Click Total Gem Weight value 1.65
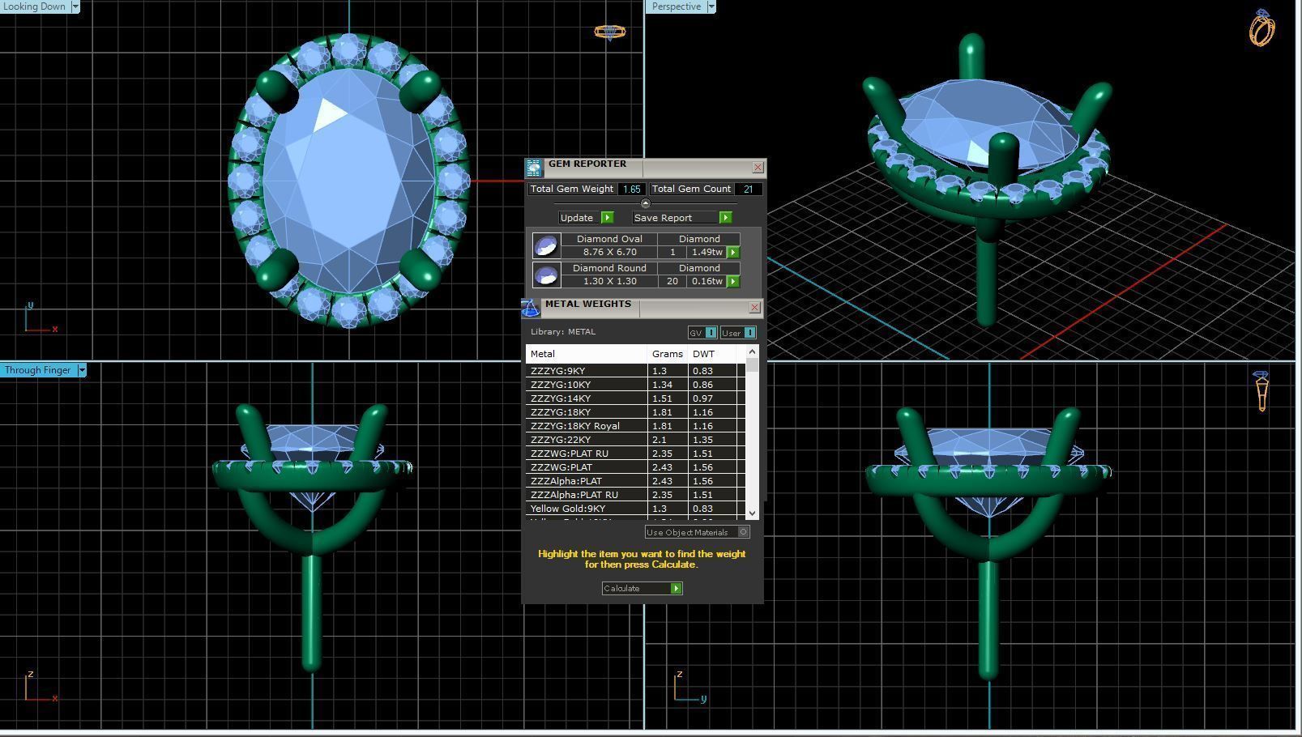The image size is (1302, 737). (x=631, y=189)
